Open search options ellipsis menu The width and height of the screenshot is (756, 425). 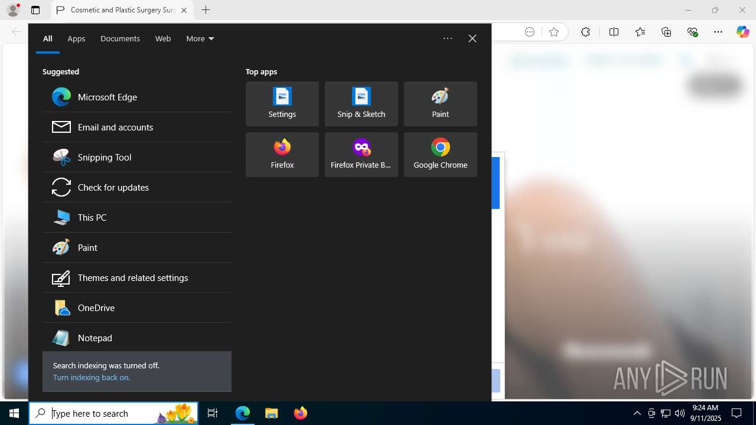click(448, 38)
